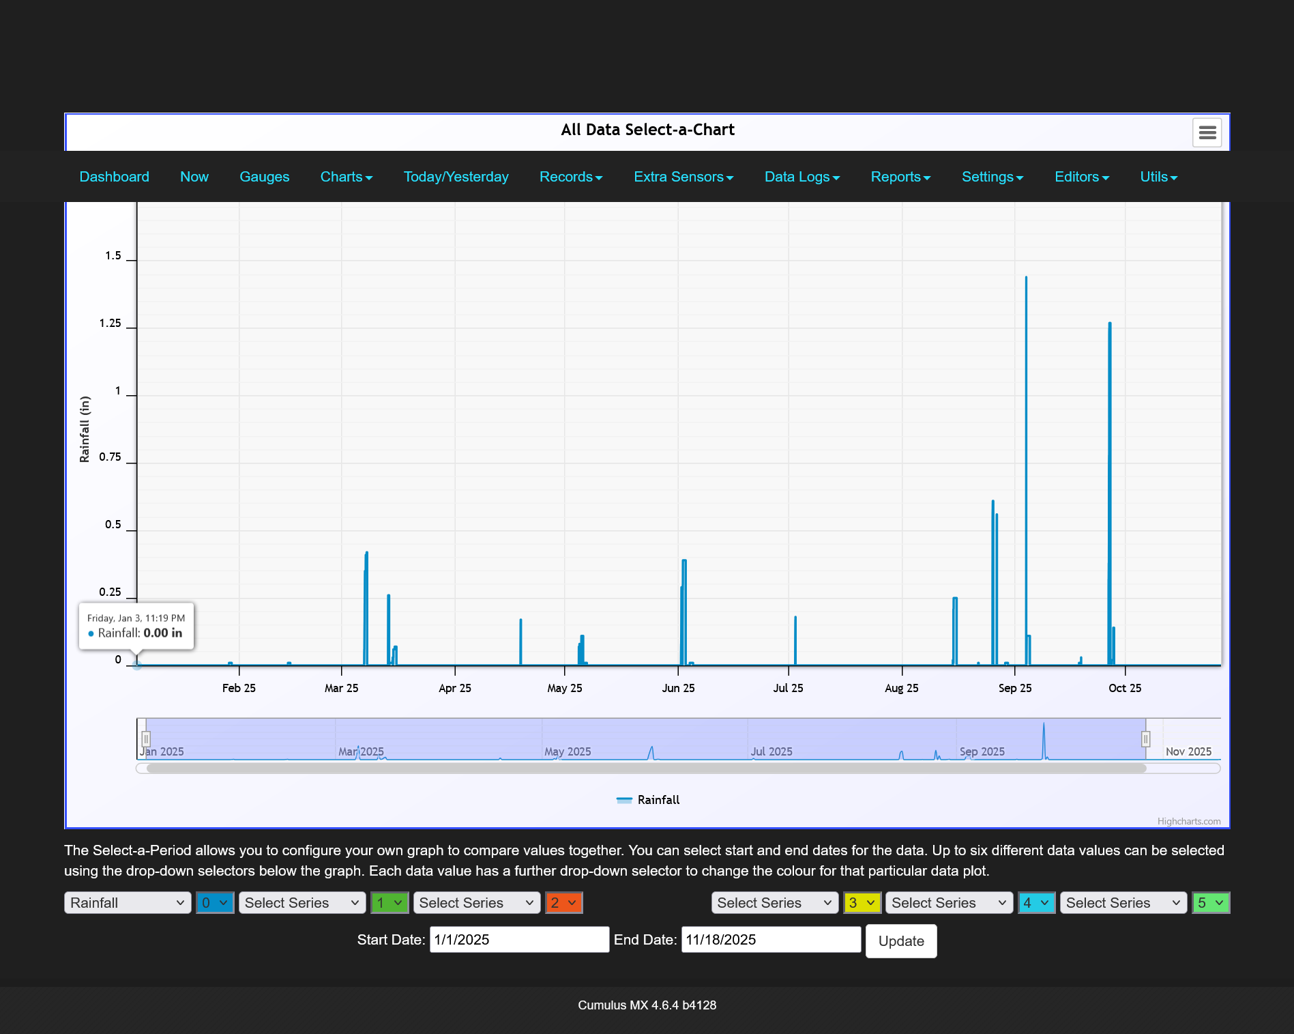Open the Highcharts.com credit link
The height and width of the screenshot is (1034, 1294).
(x=1188, y=821)
